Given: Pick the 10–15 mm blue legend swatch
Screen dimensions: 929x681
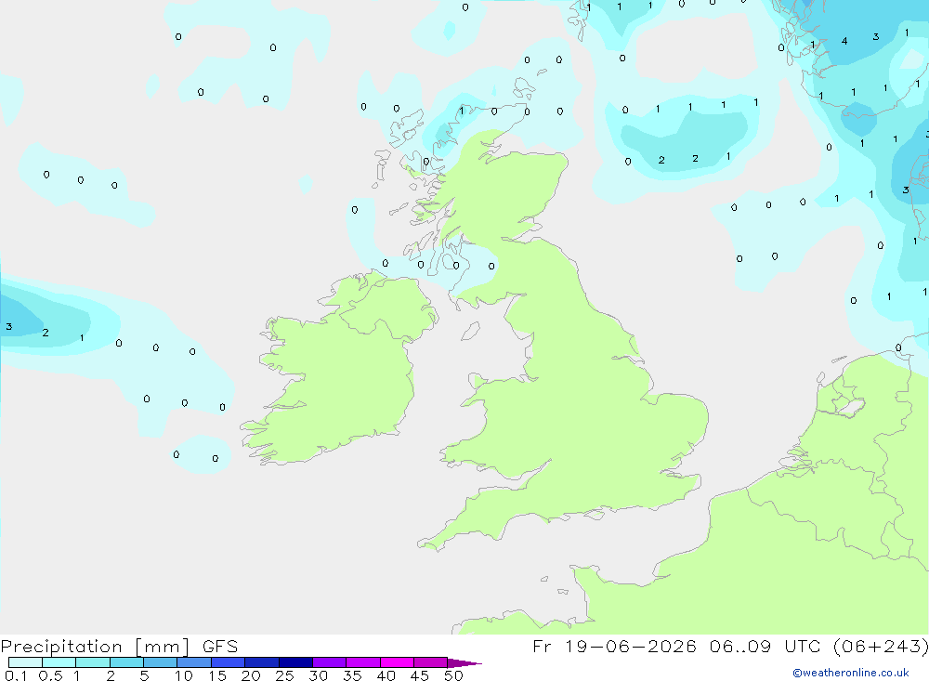Looking at the screenshot, I should click(x=194, y=662).
